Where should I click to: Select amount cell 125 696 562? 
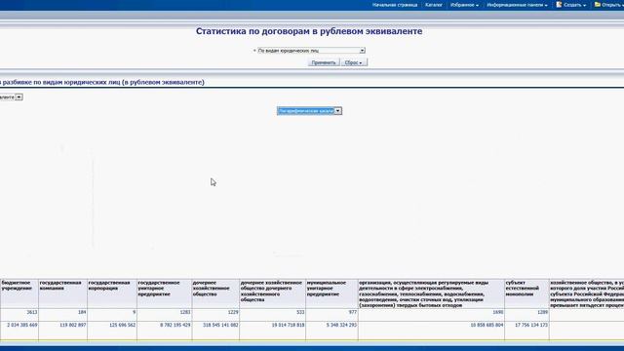pyautogui.click(x=123, y=325)
